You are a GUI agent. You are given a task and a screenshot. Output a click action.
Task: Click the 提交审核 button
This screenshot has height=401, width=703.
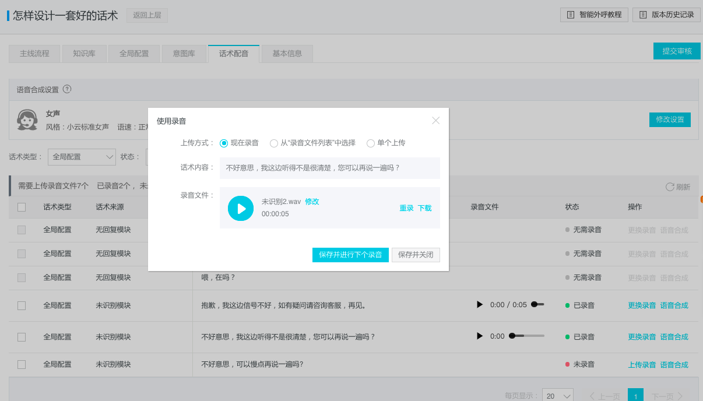click(677, 51)
